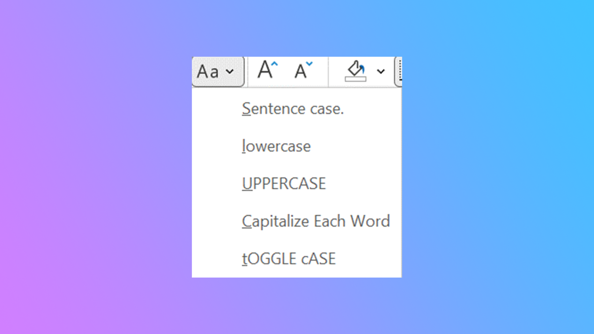Apply UPPERCASE to the text
The width and height of the screenshot is (594, 334).
tap(284, 183)
